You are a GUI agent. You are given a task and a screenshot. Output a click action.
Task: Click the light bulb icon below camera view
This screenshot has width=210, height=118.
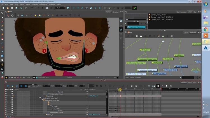click(x=6, y=78)
